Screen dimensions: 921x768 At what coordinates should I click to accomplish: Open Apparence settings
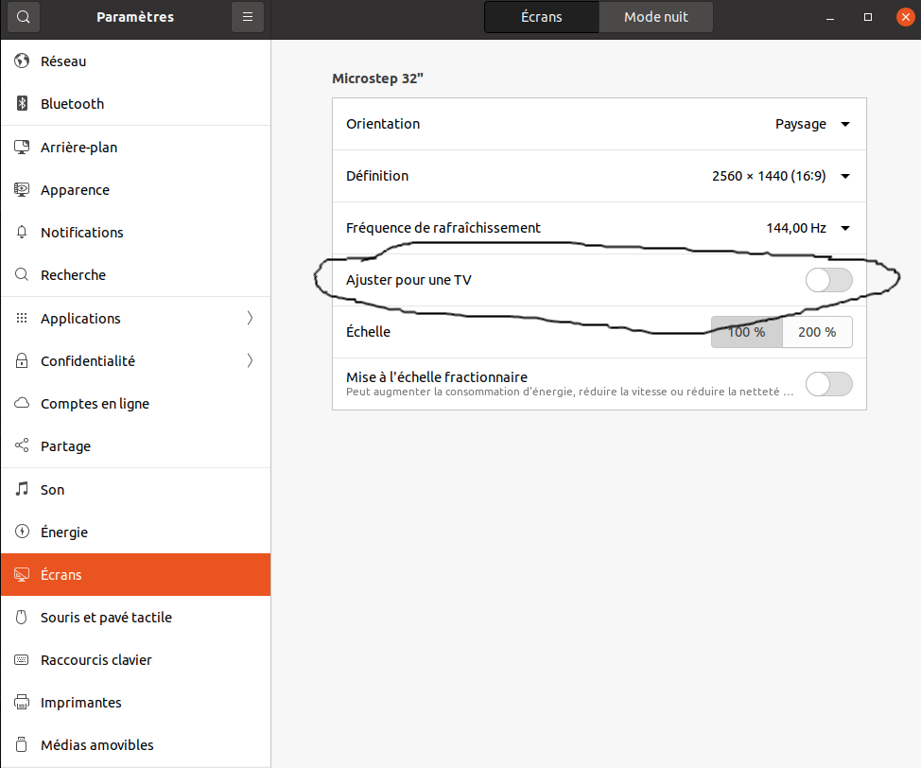click(135, 190)
